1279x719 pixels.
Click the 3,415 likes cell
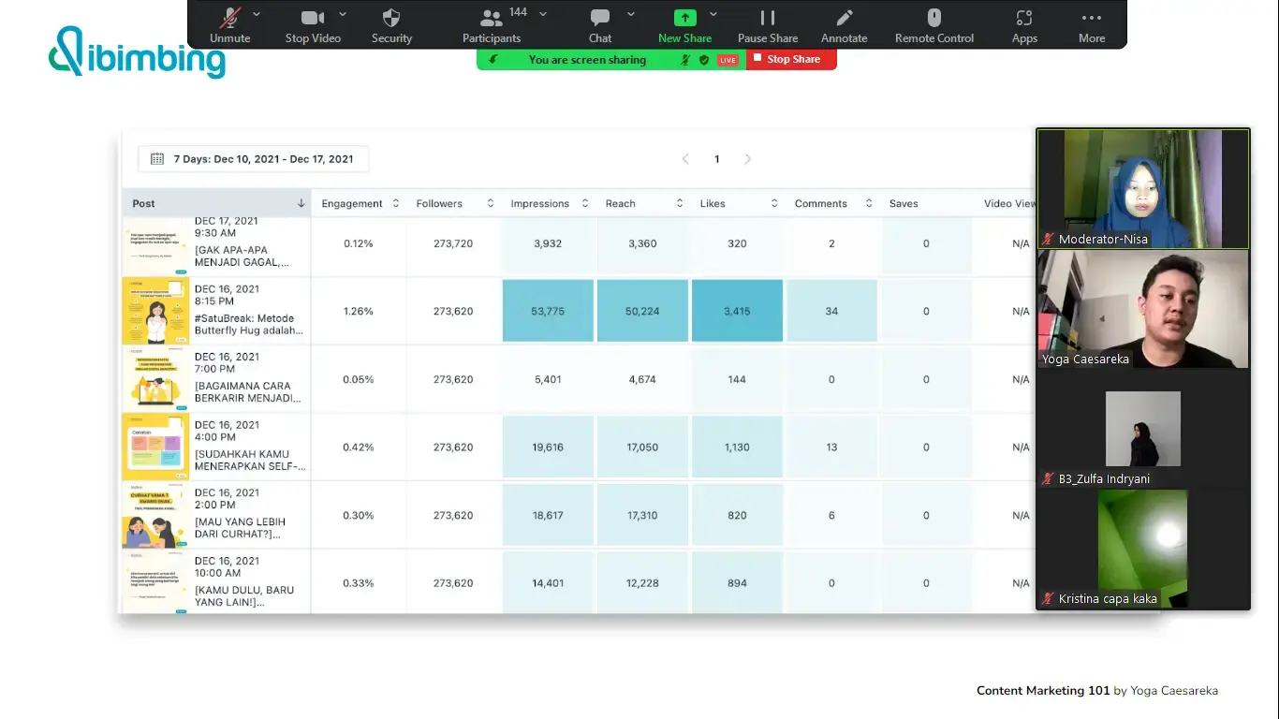coord(737,311)
